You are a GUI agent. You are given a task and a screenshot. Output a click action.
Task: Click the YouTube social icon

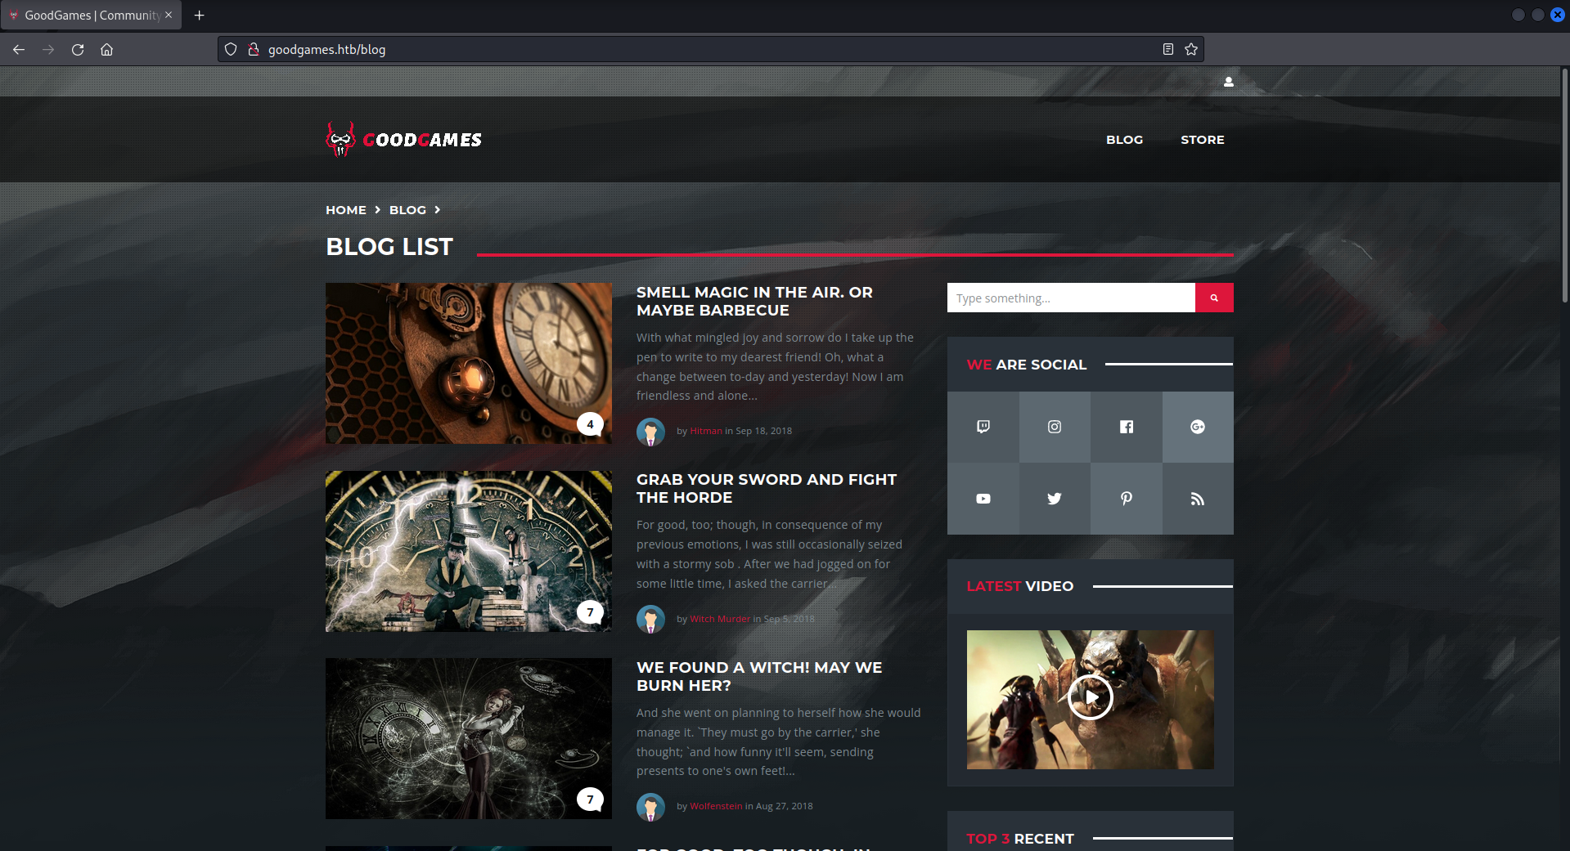click(x=983, y=499)
